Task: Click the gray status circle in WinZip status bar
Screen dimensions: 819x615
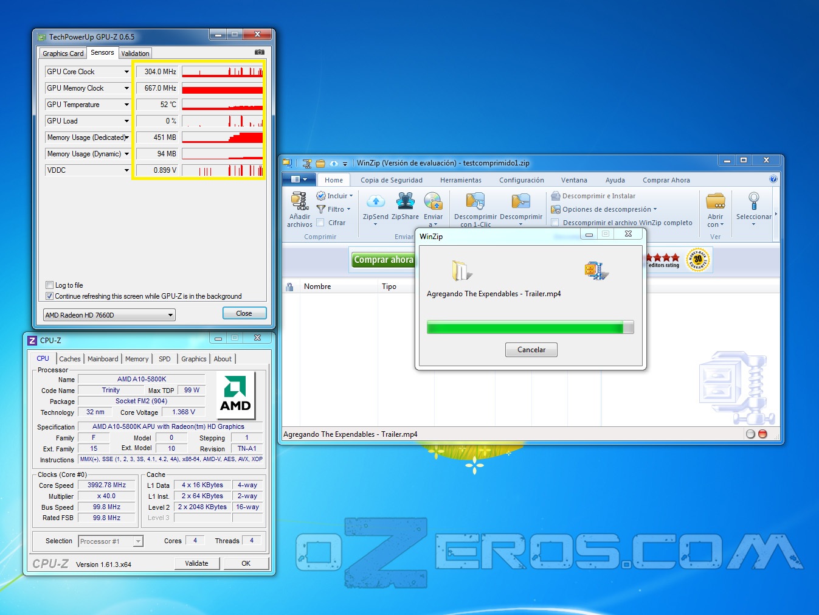Action: tap(750, 434)
